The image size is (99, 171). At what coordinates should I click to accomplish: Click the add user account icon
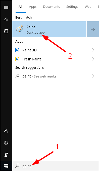(6, 130)
